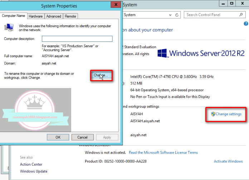Minimize the System window
The height and width of the screenshot is (180, 249).
(223, 4)
